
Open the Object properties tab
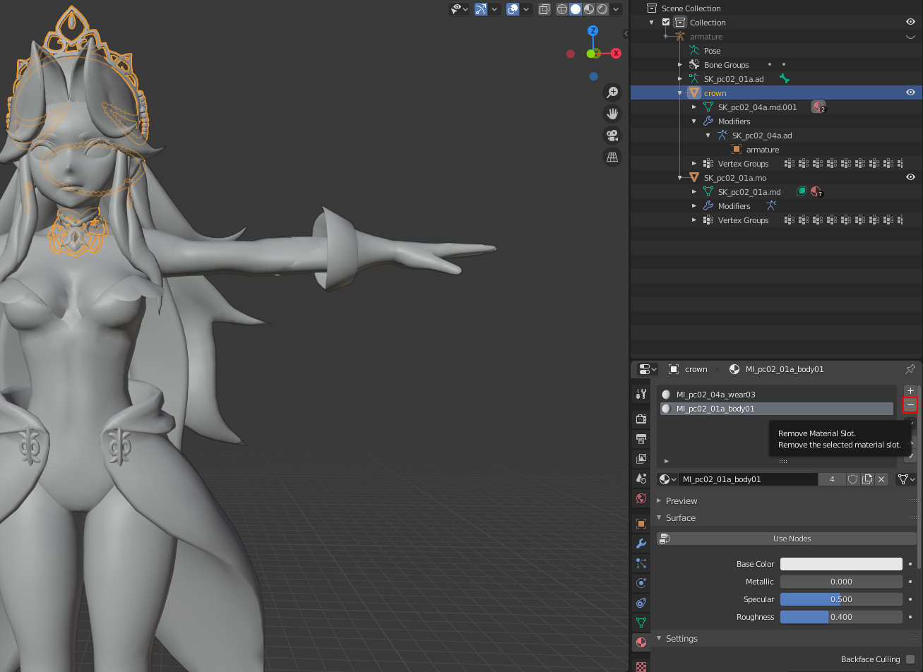tap(641, 524)
